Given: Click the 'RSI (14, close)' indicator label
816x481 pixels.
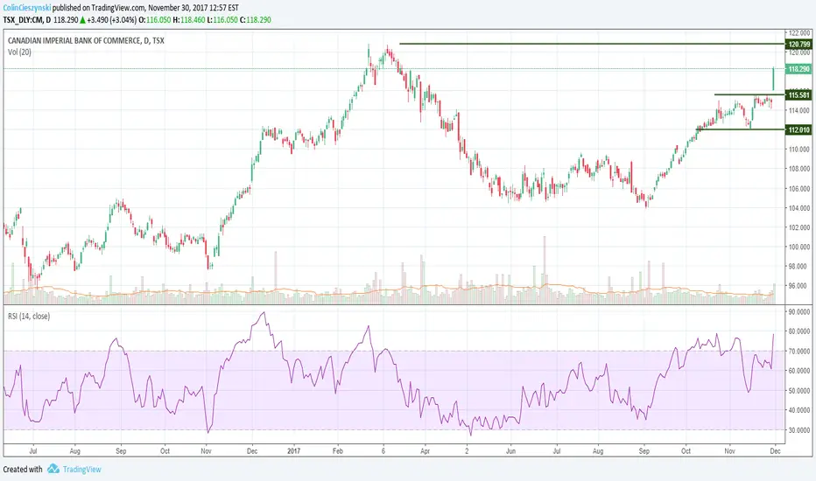Looking at the screenshot, I should pos(29,317).
